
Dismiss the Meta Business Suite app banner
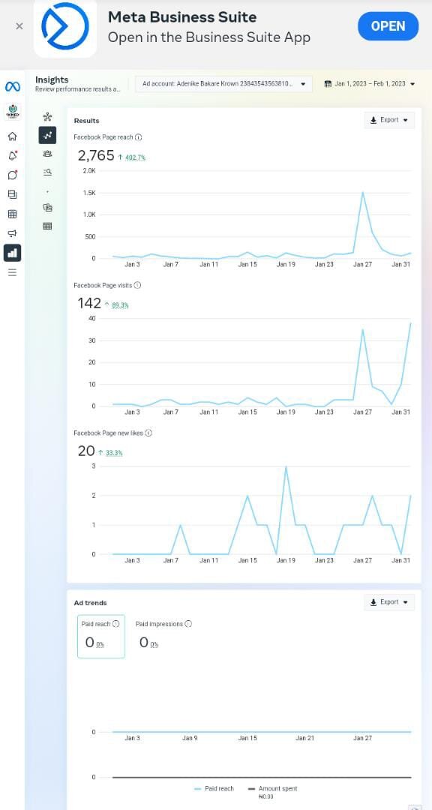(x=19, y=26)
